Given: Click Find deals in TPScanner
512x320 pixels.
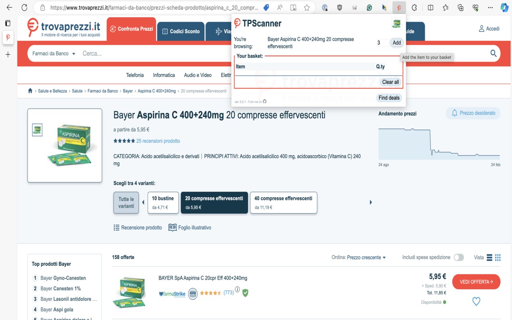Looking at the screenshot, I should pos(389,98).
